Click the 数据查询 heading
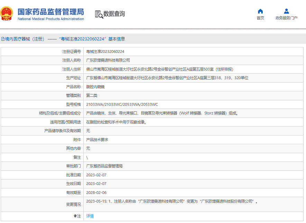 point(114,14)
